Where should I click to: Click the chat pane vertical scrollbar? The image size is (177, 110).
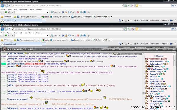point(143,81)
